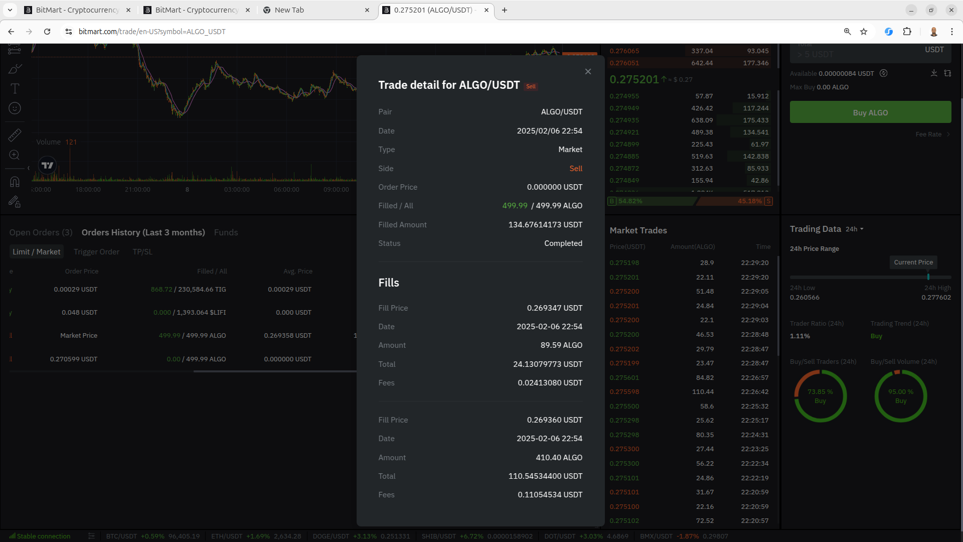This screenshot has height=542, width=963.
Task: Open BMX/USDT ticker in bottom bar
Action: (684, 536)
